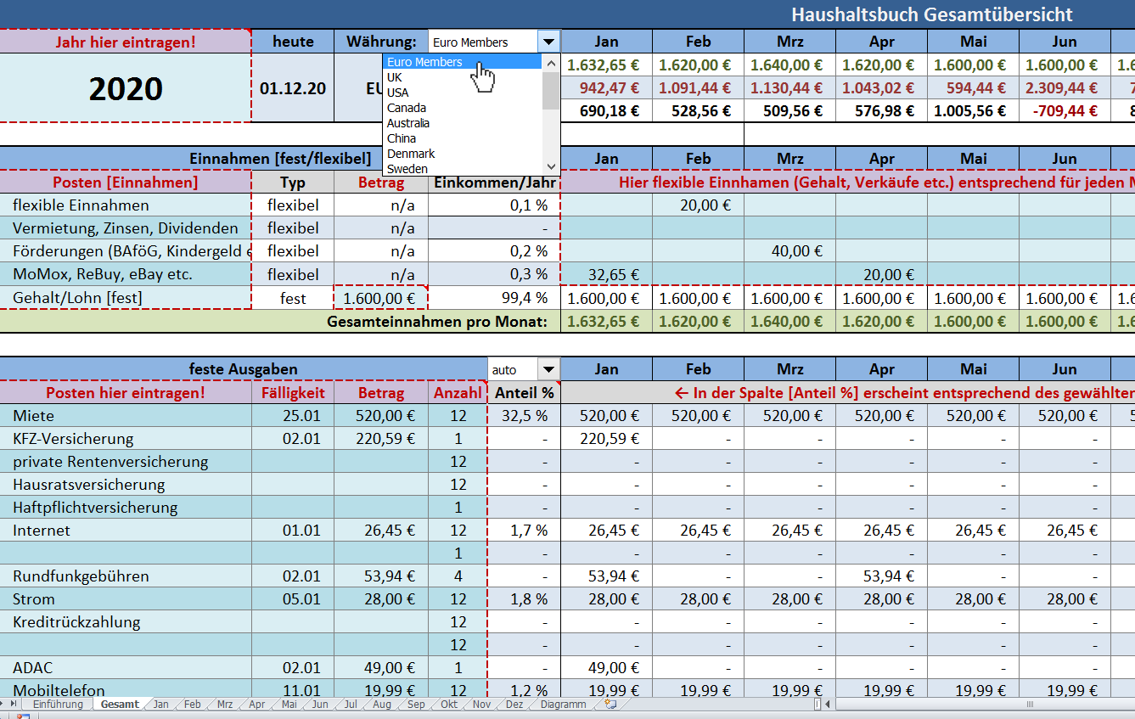This screenshot has width=1135, height=719.
Task: Go to the Jan sheet tab
Action: click(160, 705)
